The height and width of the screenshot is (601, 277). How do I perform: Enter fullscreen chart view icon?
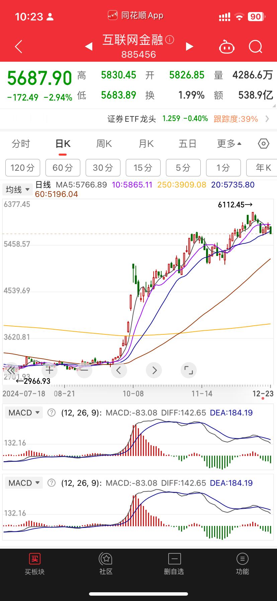tap(189, 370)
